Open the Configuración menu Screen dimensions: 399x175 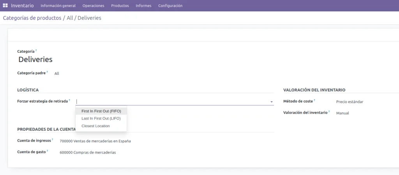pos(170,6)
